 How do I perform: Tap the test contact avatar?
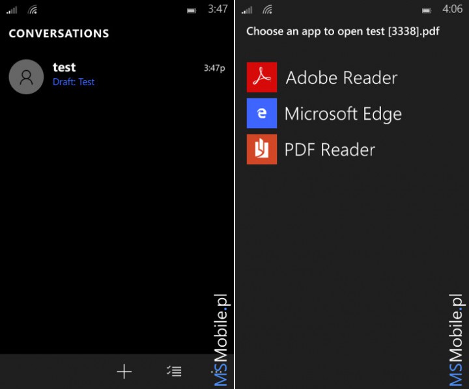click(26, 77)
